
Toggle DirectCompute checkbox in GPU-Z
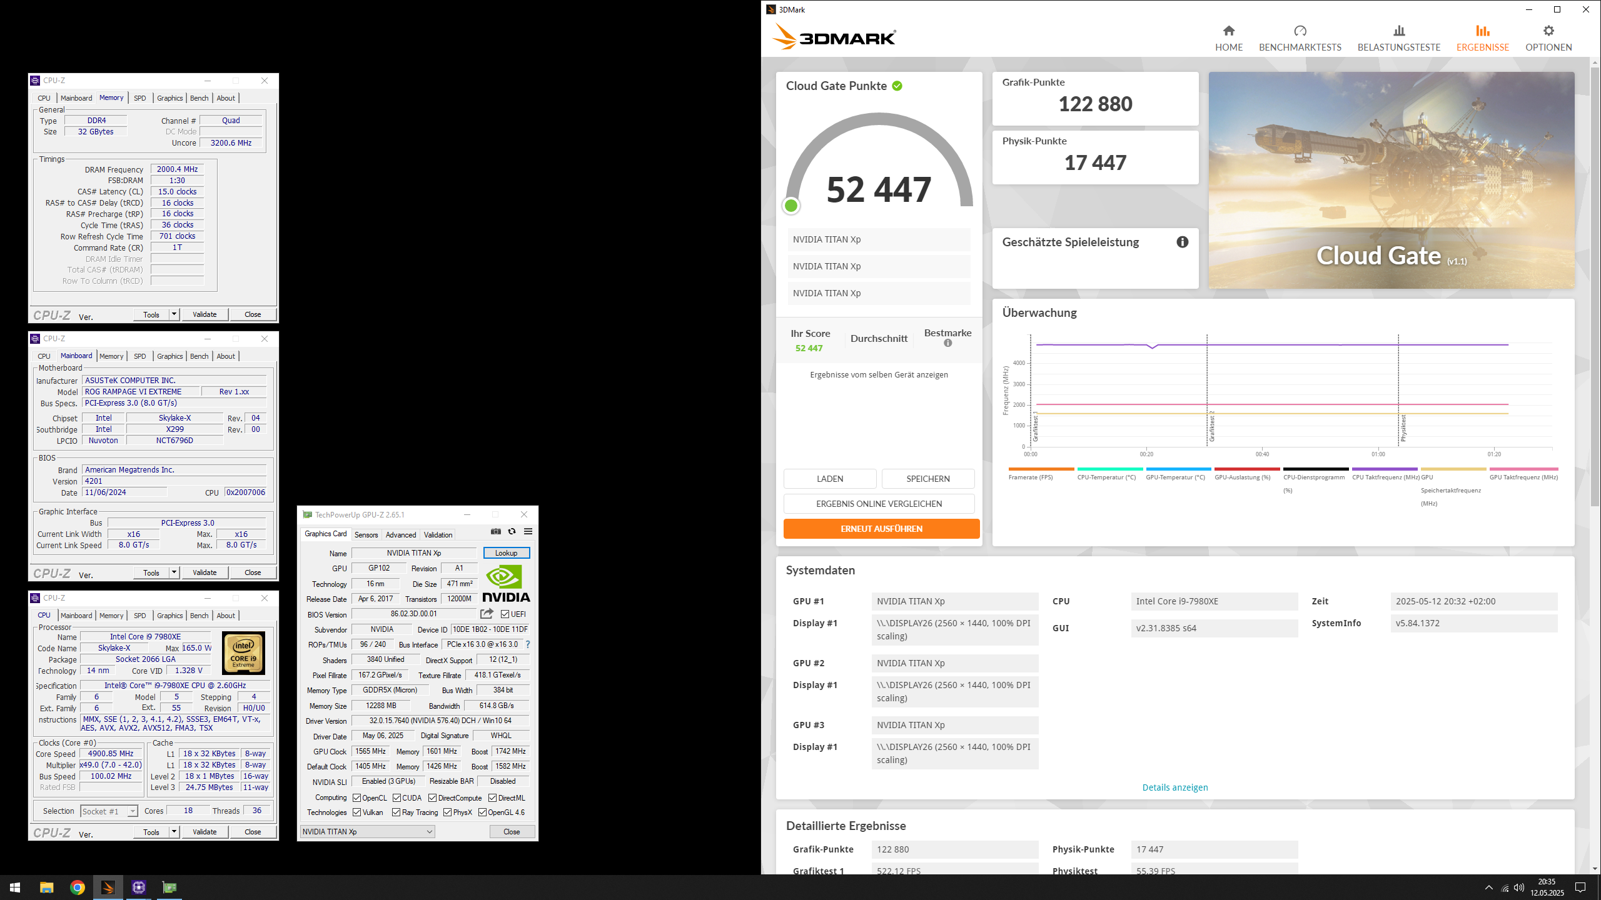click(x=433, y=798)
